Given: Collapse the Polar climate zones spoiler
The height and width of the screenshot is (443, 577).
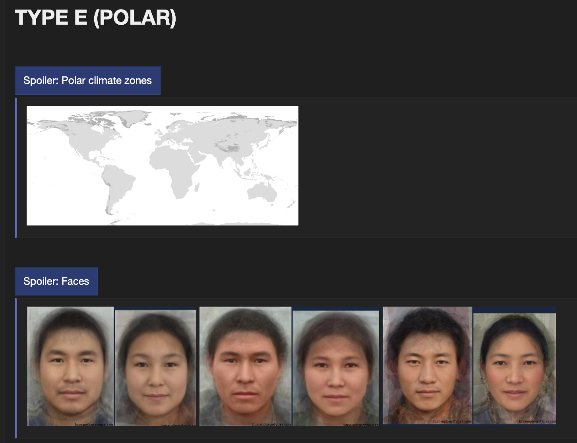Looking at the screenshot, I should (x=87, y=80).
